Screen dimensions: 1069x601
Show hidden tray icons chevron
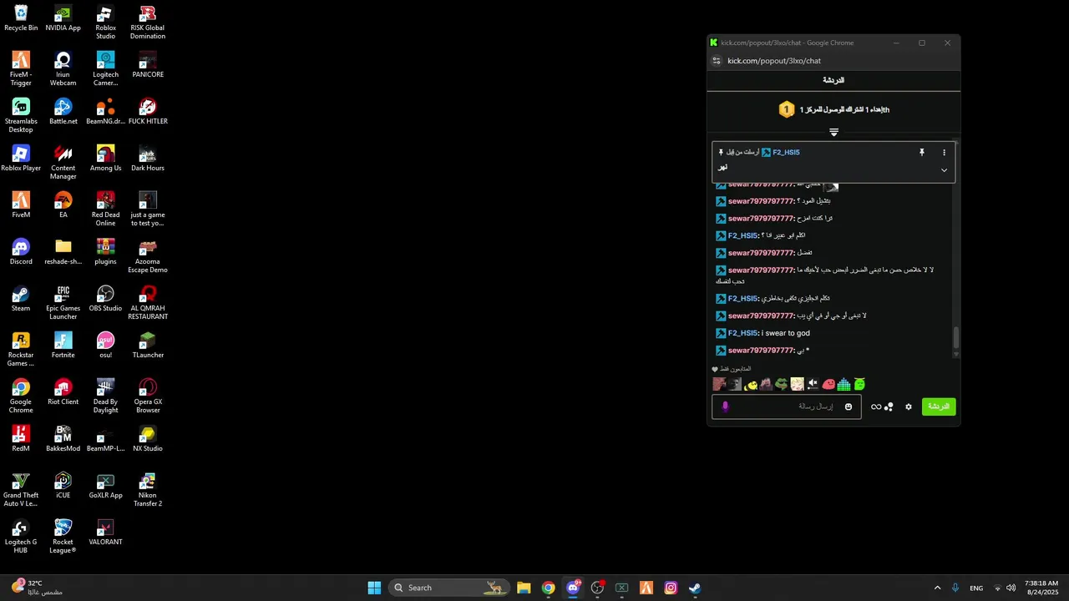click(x=937, y=588)
